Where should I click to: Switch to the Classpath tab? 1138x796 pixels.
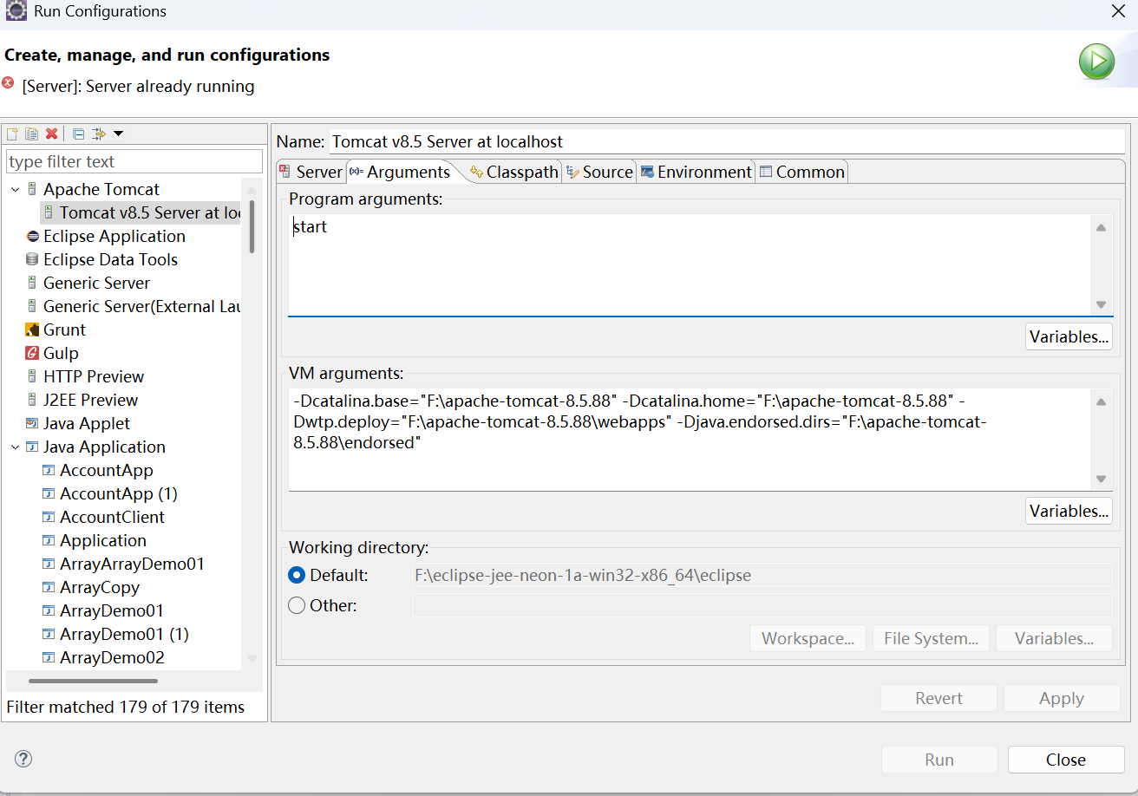pyautogui.click(x=514, y=172)
